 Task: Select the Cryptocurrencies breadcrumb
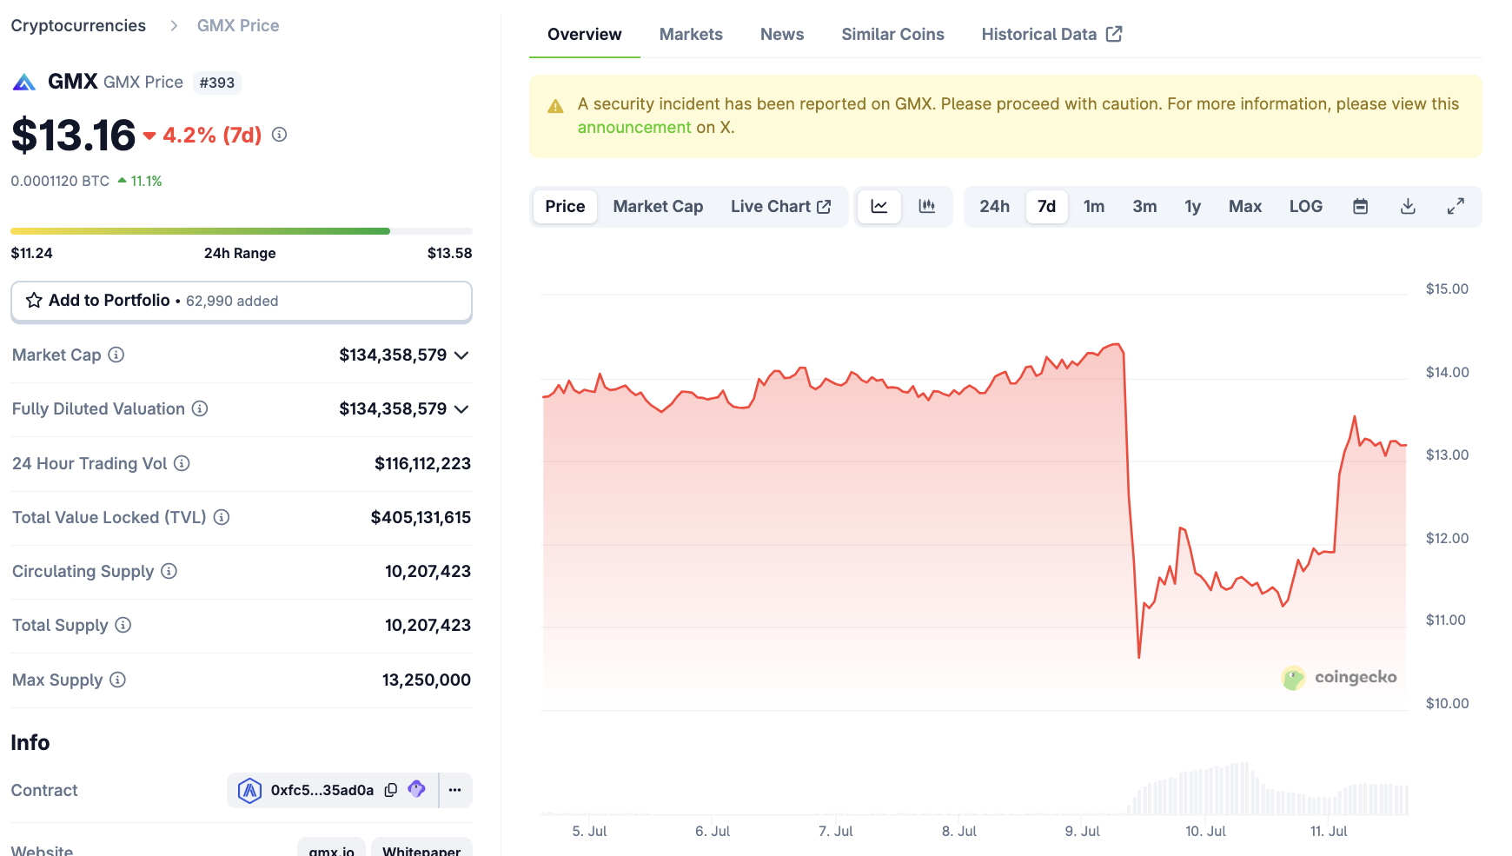pos(77,25)
